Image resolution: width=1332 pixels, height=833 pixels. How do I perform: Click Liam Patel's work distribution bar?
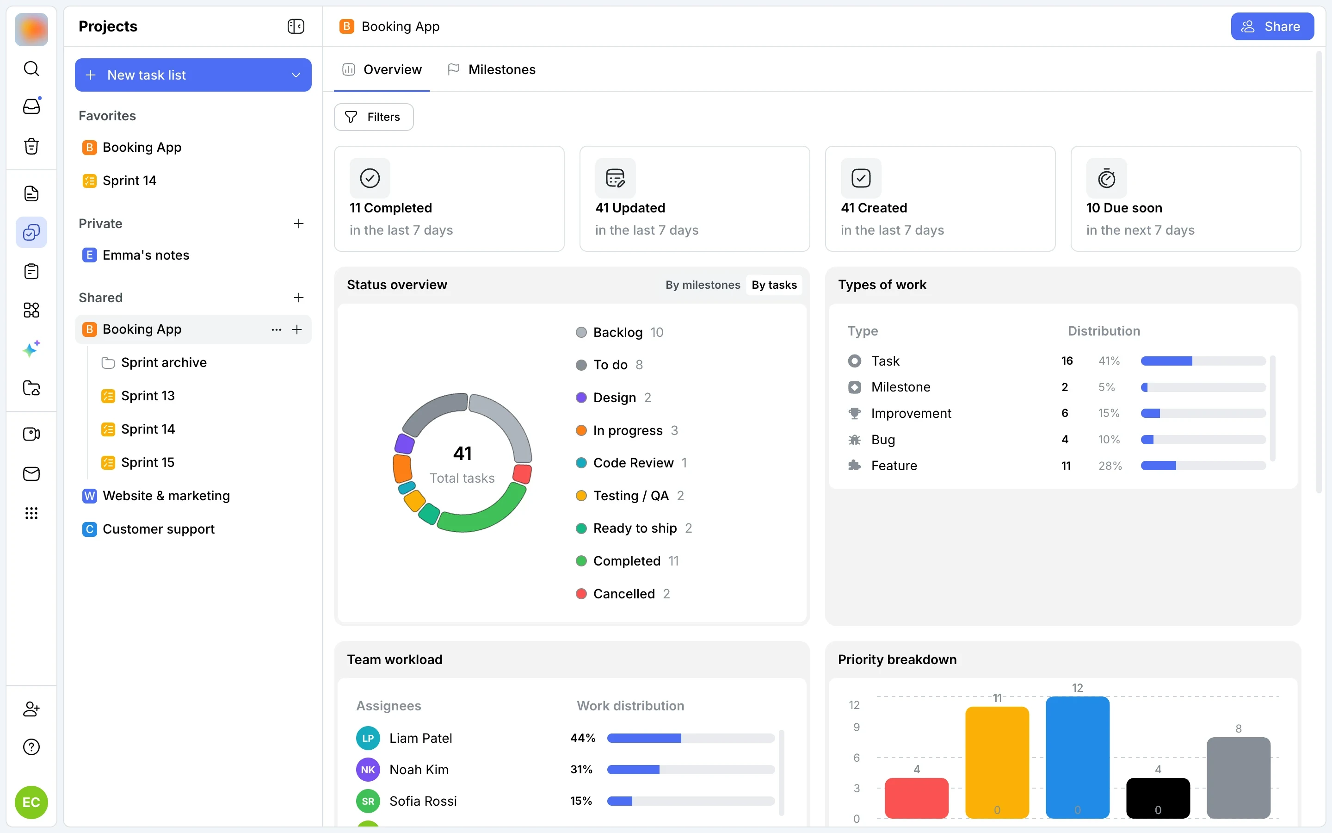(691, 738)
